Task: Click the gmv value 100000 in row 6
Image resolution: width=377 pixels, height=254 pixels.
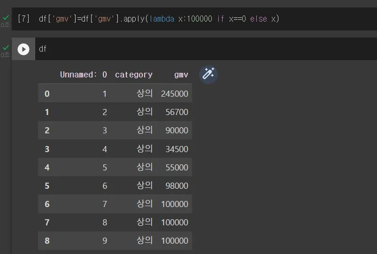Action: click(x=175, y=204)
